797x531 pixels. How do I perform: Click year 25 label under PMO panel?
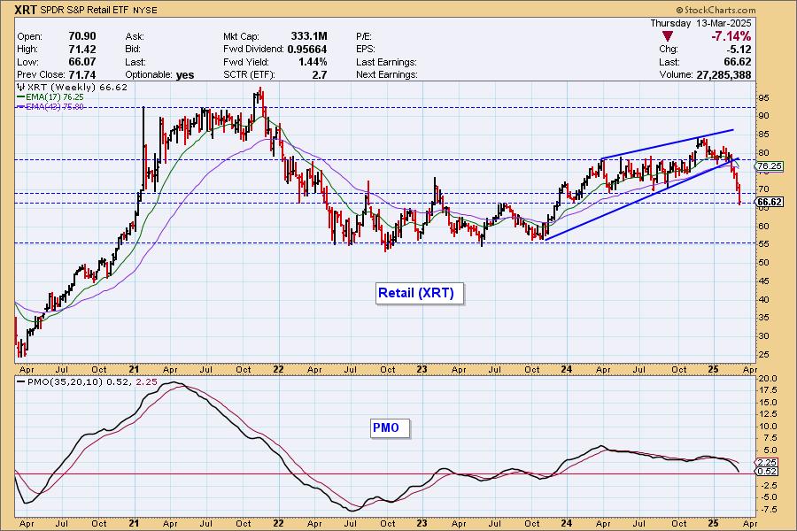pyautogui.click(x=713, y=523)
